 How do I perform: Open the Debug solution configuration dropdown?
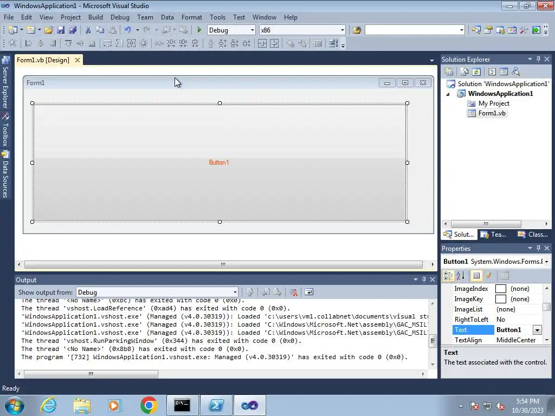(x=253, y=30)
